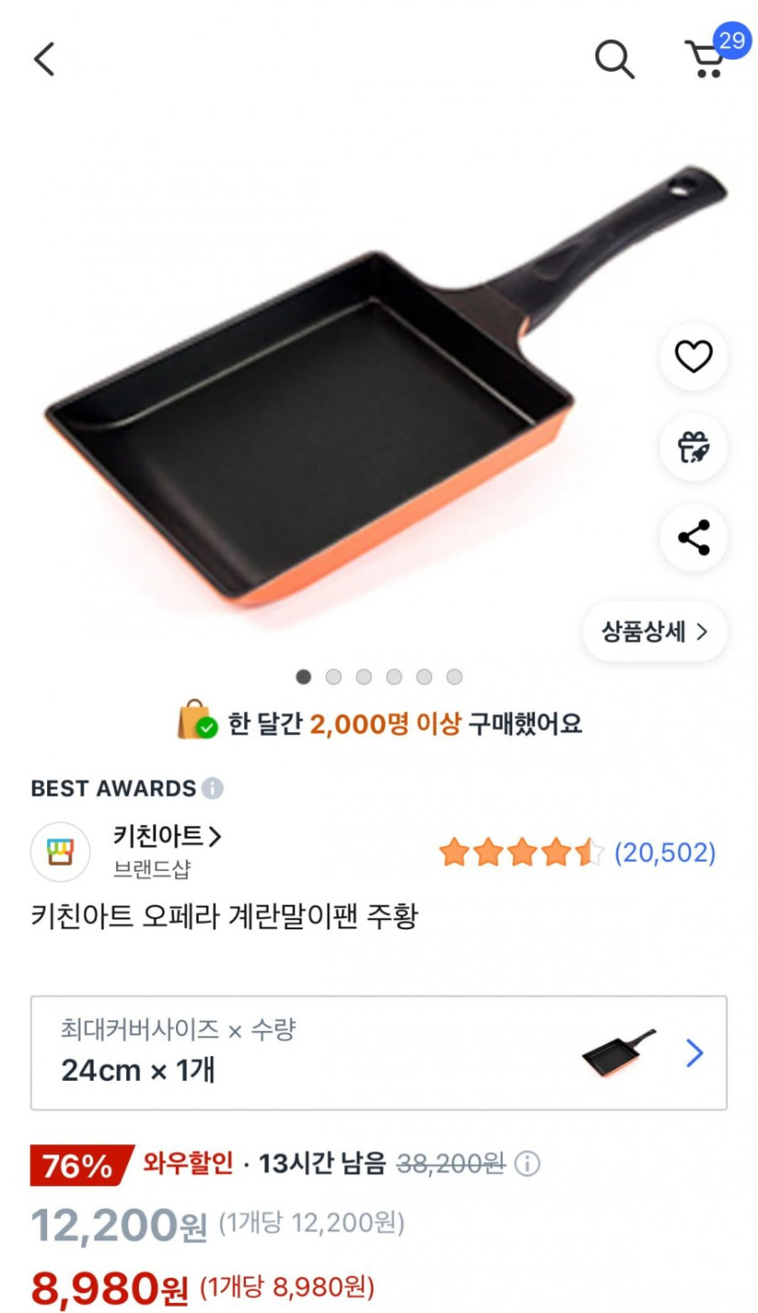Viewport: 758px width, 1313px height.
Task: Tap the 키친아트 brand shop logo
Action: [61, 852]
